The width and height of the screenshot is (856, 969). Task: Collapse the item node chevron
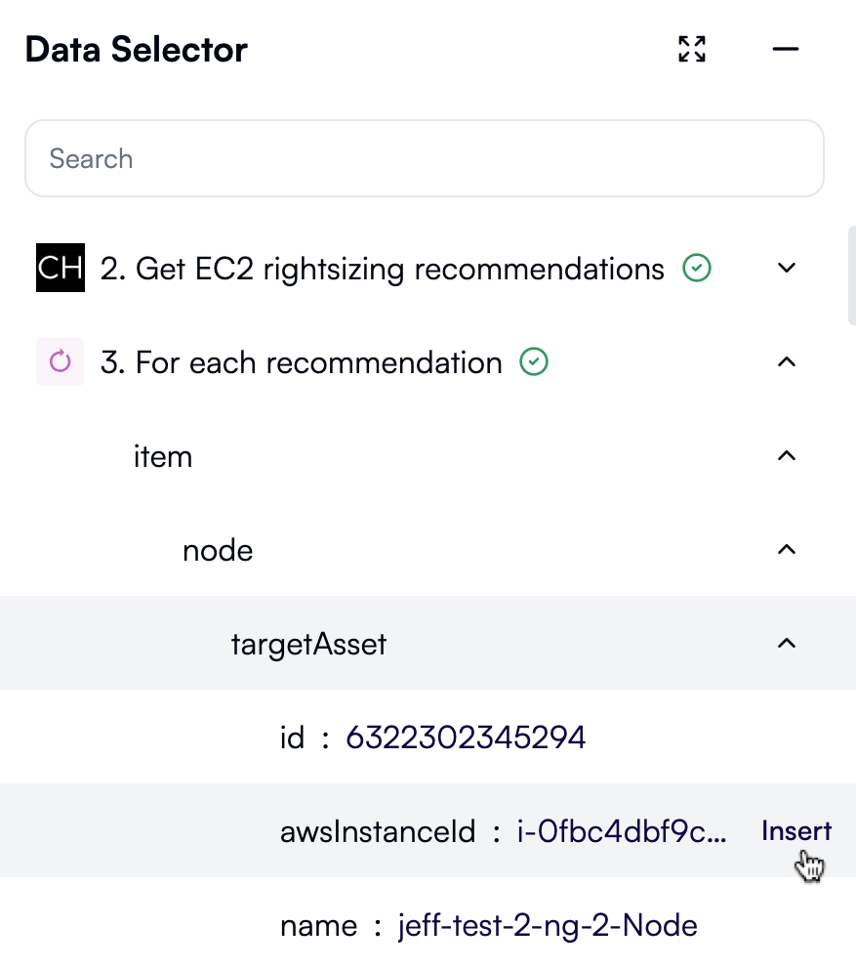pyautogui.click(x=787, y=456)
